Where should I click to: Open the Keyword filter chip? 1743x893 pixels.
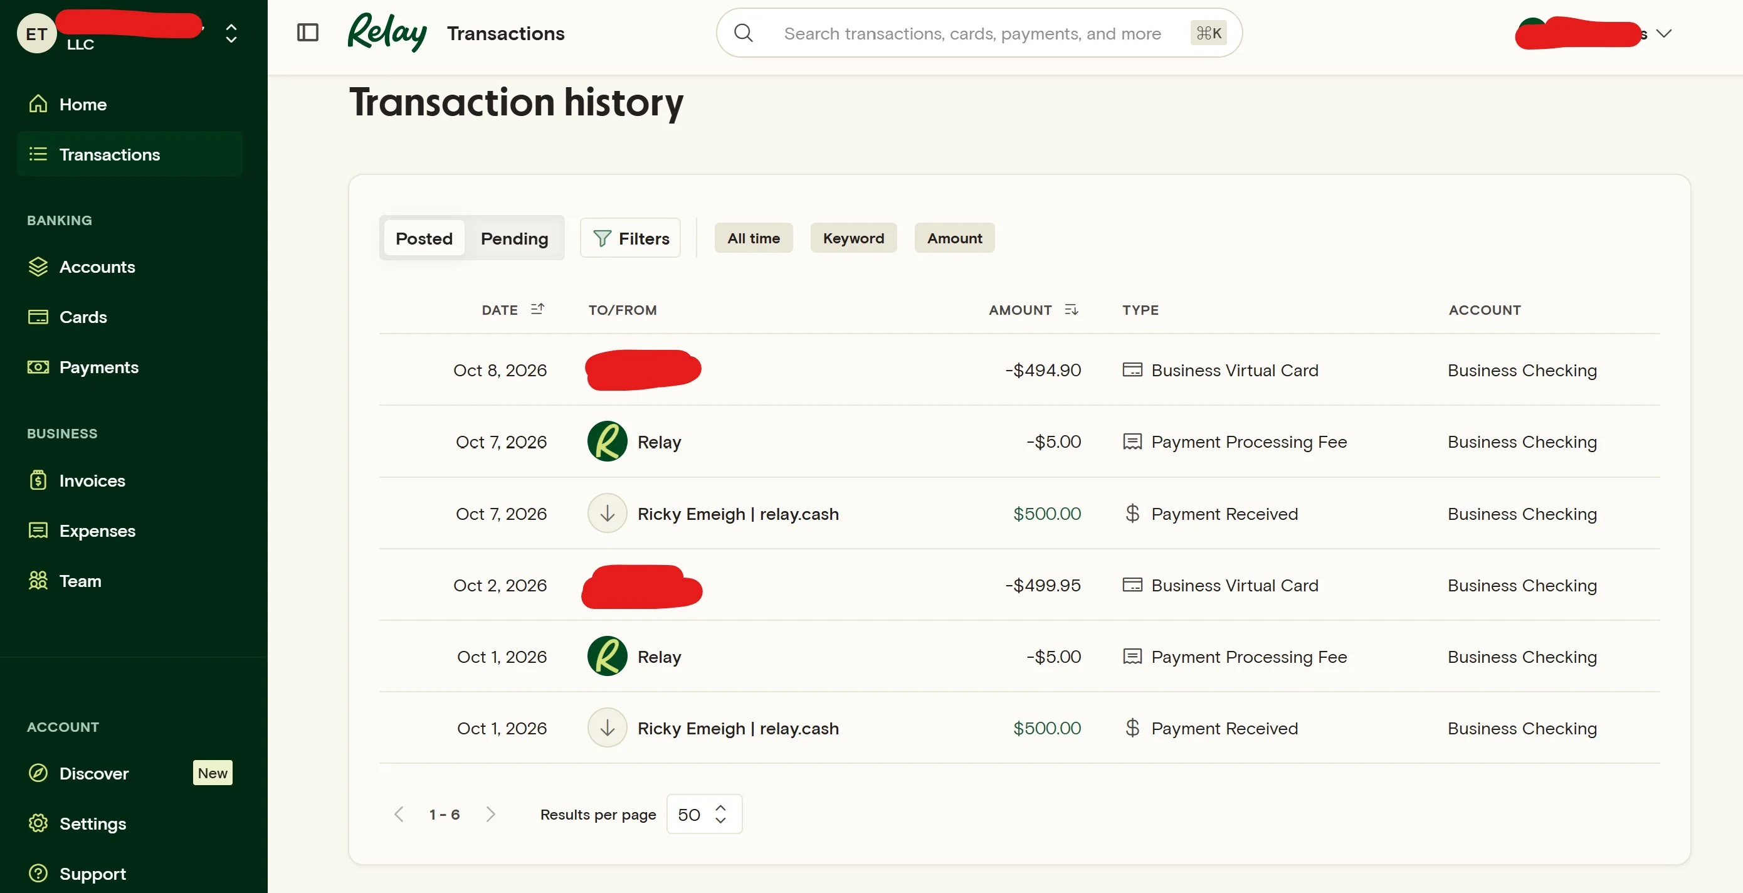[x=853, y=238]
